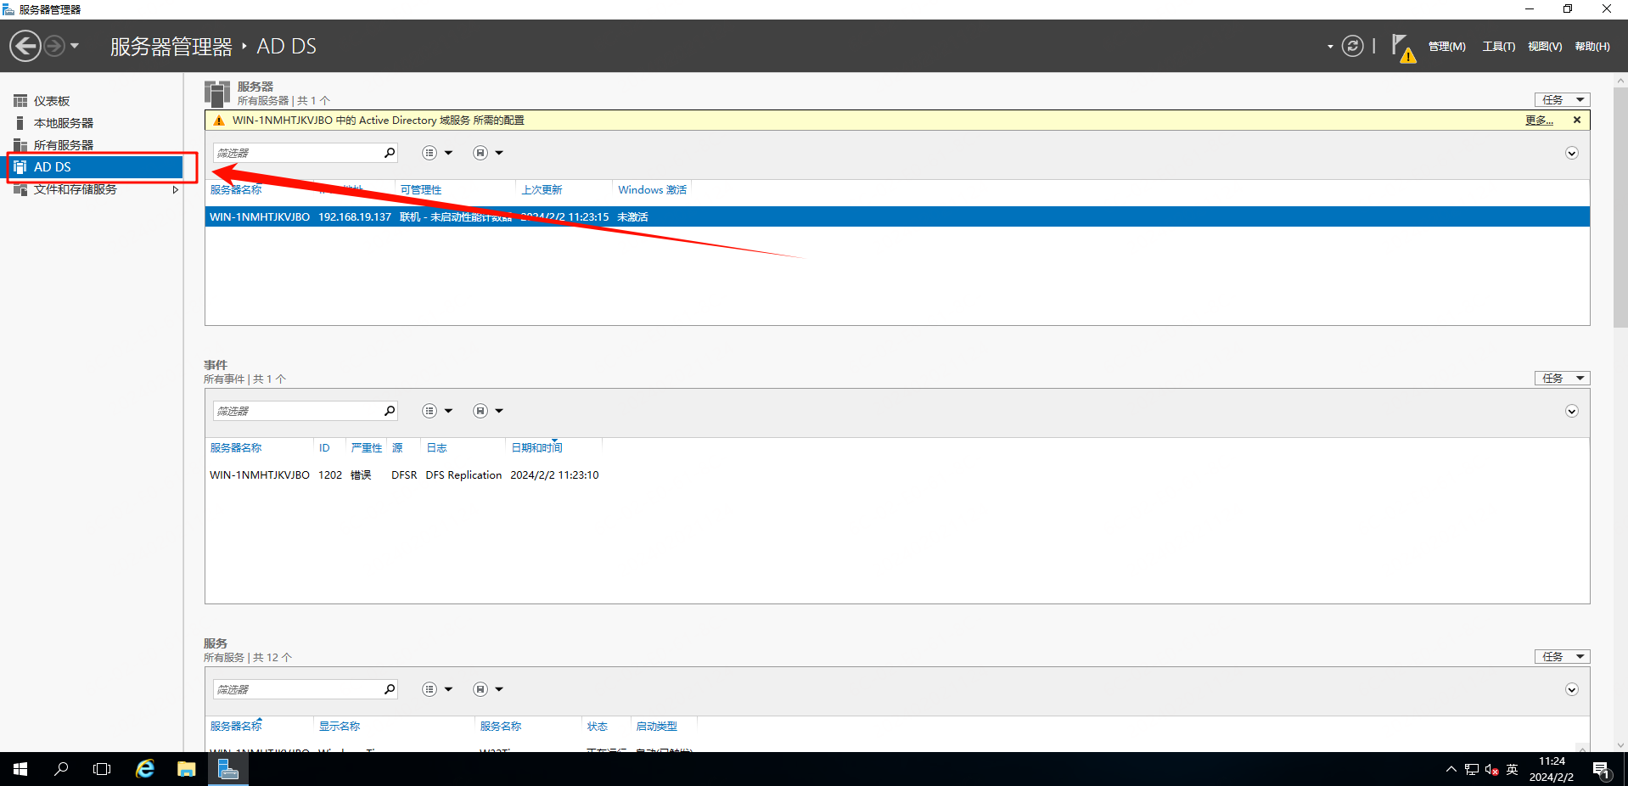1628x786 pixels.
Task: Open Internet Explorer from the taskbar
Action: (145, 769)
